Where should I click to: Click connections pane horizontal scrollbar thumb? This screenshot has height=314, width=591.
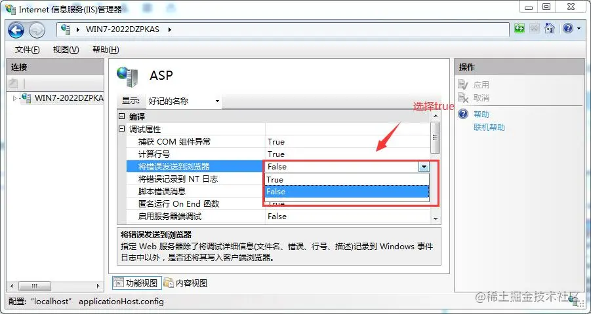click(35, 286)
